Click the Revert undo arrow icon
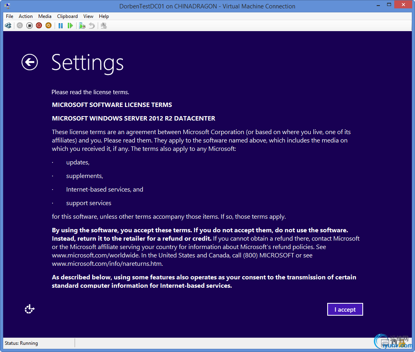Image resolution: width=415 pixels, height=352 pixels. (91, 26)
